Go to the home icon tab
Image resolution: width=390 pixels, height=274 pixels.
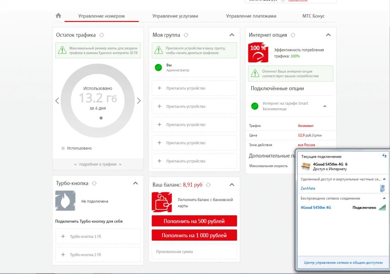click(x=58, y=16)
